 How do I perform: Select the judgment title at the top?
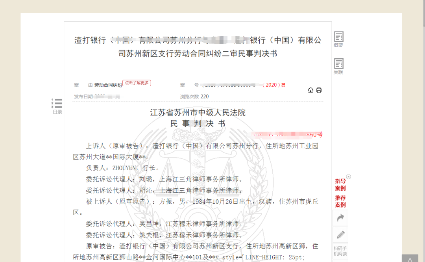197,46
